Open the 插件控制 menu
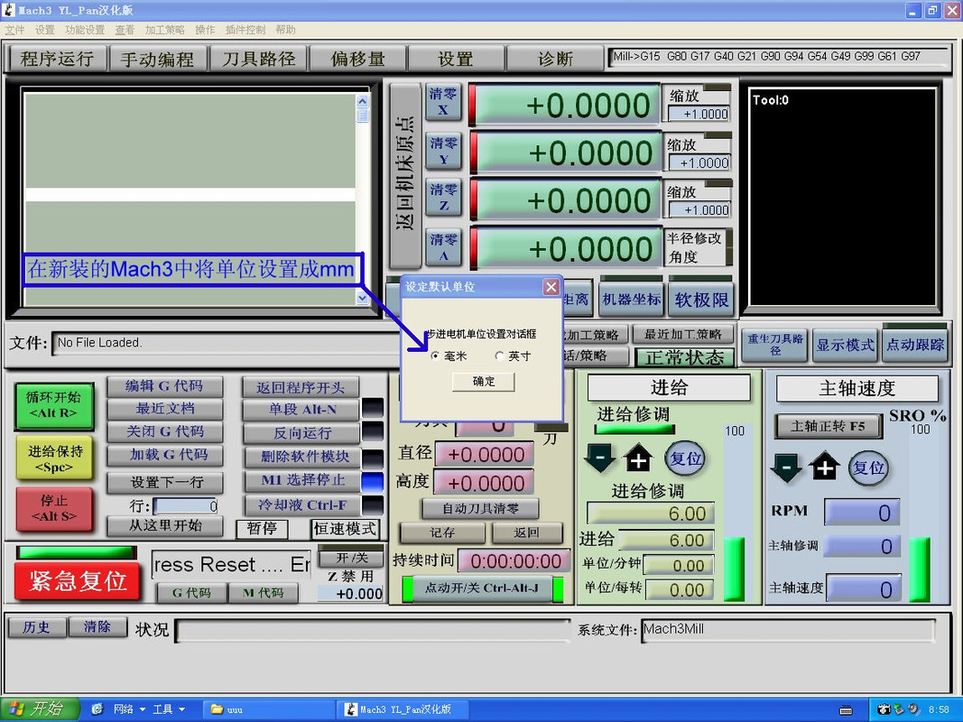This screenshot has height=722, width=963. 245,30
